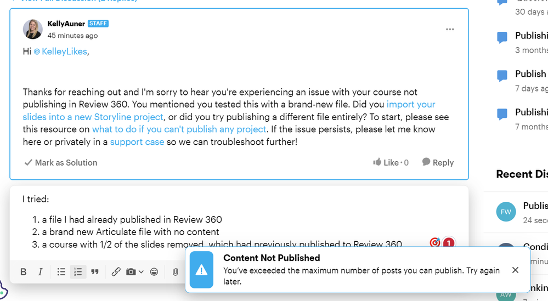The width and height of the screenshot is (548, 301).
Task: Open 'what to do if you can't publish any project'
Action: coord(179,129)
